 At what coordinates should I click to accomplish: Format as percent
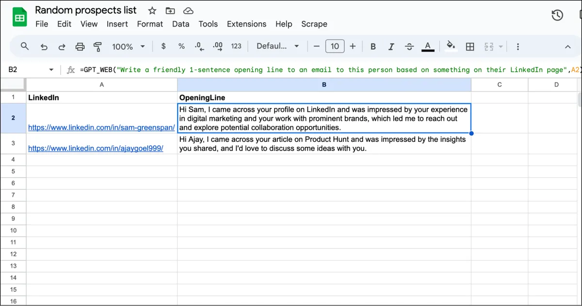point(181,46)
